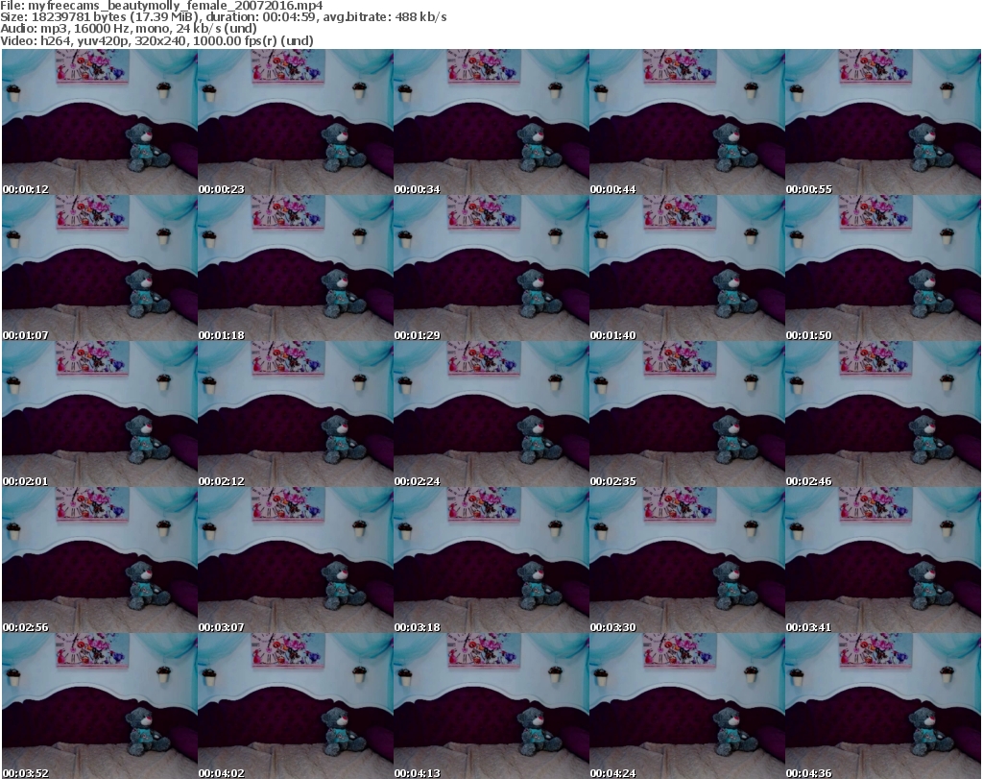Pick the preview frame at 00:02:35
The height and width of the screenshot is (779, 983).
[687, 414]
